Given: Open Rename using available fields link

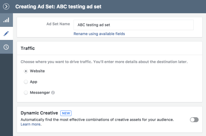Looking at the screenshot, I should pos(99,34).
